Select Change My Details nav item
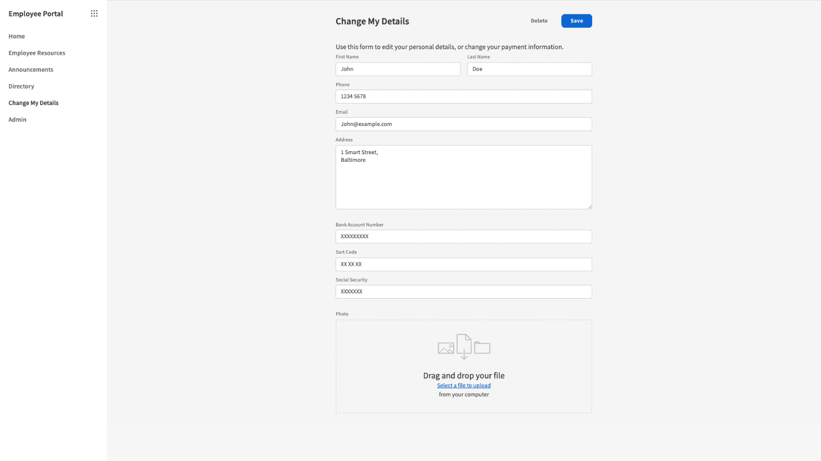Screen dimensions: 821x461 click(33, 103)
